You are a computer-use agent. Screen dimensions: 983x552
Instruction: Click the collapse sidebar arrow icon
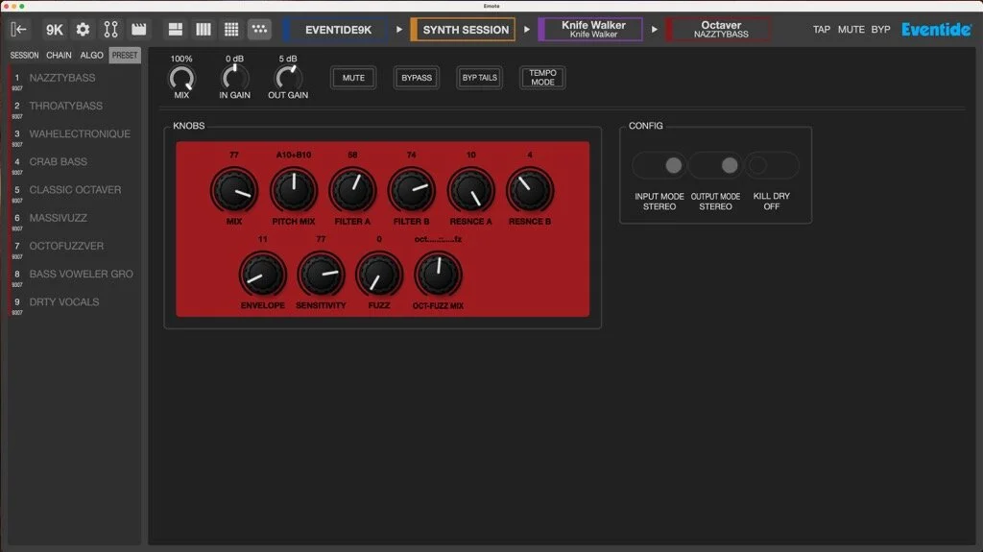[19, 30]
